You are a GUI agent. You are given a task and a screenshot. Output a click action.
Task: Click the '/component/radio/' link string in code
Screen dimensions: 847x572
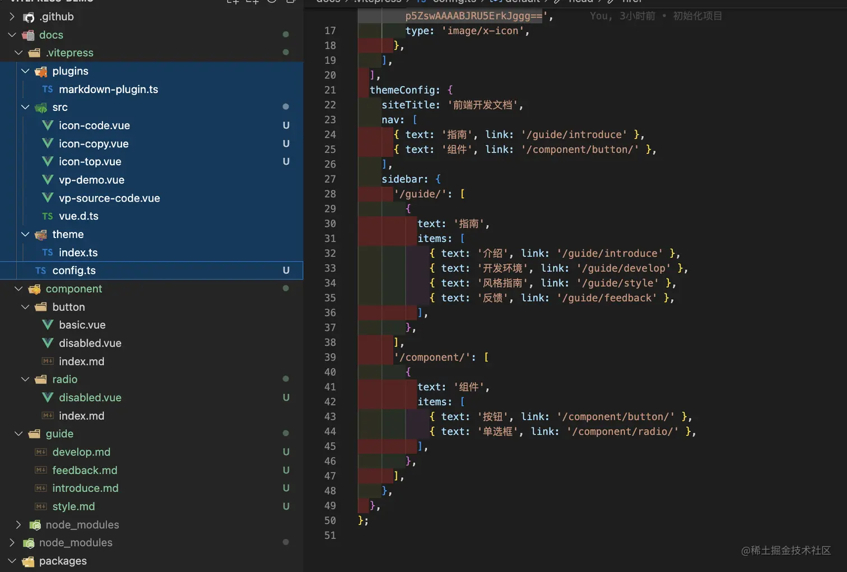click(622, 431)
